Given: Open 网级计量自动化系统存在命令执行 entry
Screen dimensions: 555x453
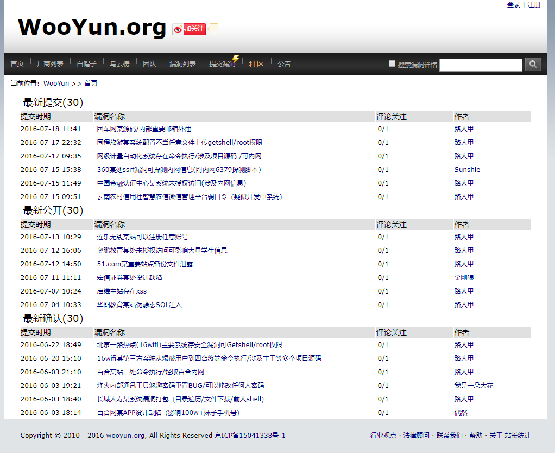Looking at the screenshot, I should (x=179, y=156).
